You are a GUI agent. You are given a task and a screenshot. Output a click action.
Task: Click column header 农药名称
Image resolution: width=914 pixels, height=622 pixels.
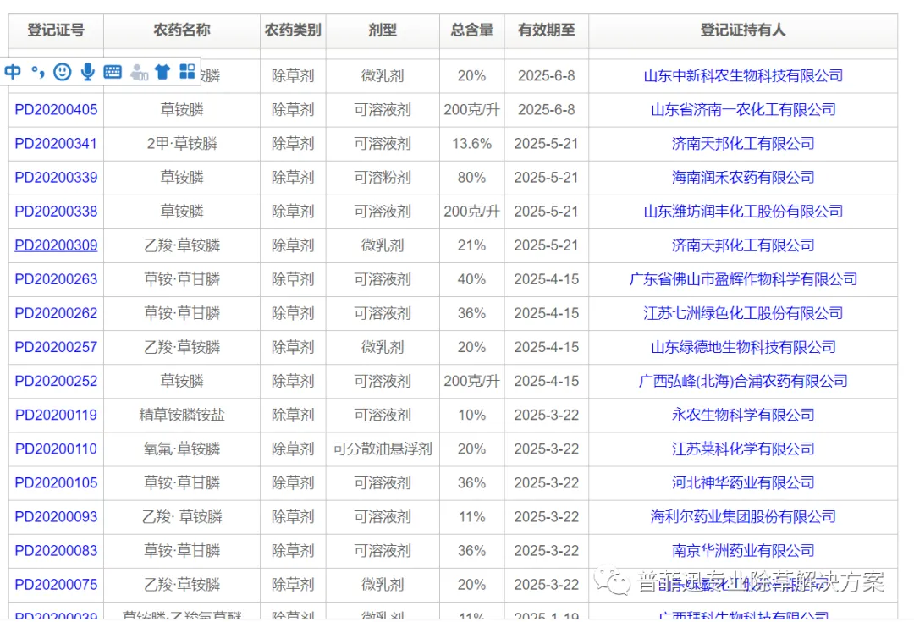coord(182,30)
